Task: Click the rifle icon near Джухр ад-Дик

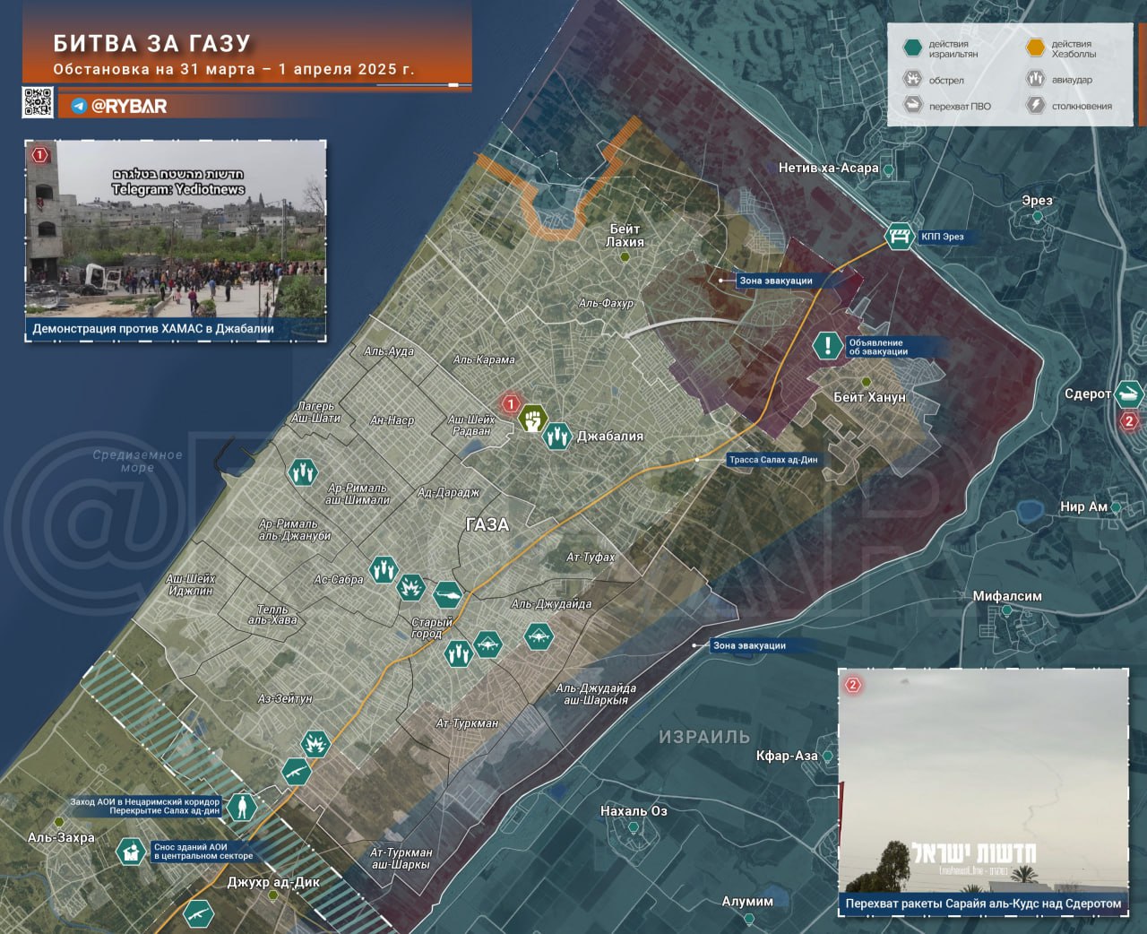Action: (198, 914)
